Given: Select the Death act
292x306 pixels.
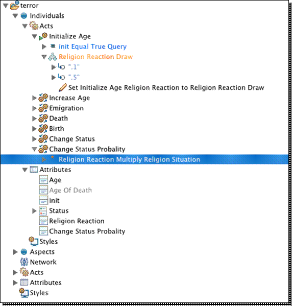Looking at the screenshot, I should (x=59, y=119).
